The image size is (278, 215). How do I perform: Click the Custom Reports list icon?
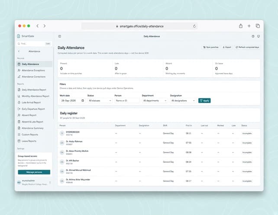(x=19, y=135)
